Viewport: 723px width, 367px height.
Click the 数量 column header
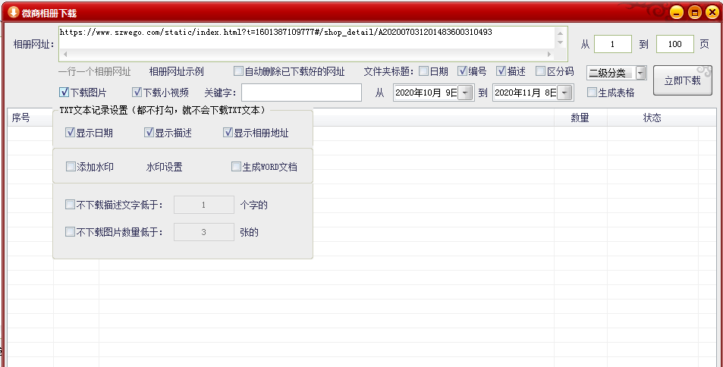[x=580, y=118]
